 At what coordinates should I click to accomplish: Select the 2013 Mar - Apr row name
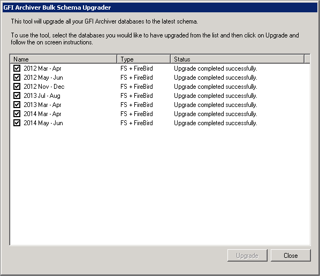point(42,105)
